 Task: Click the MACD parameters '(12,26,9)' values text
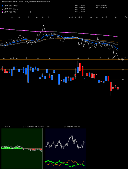point(34,126)
